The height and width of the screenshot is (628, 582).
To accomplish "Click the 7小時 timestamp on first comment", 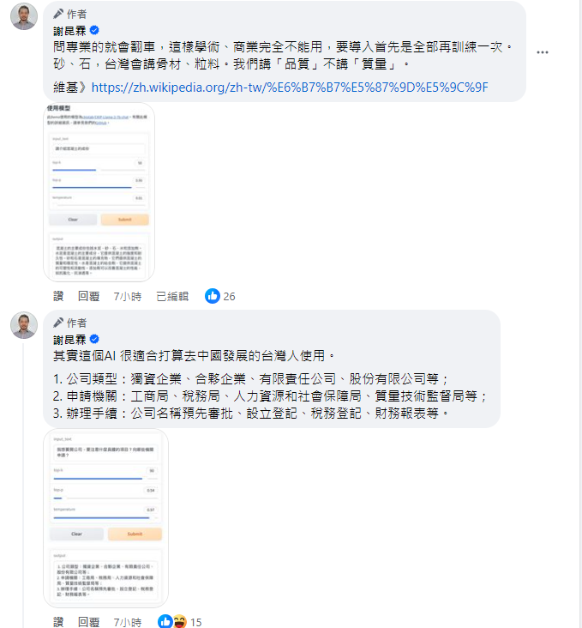I will coord(128,296).
